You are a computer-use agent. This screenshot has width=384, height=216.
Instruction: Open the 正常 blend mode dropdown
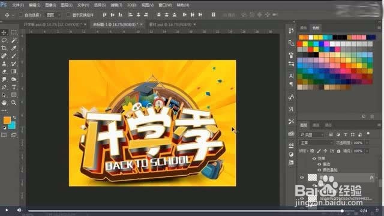point(316,143)
